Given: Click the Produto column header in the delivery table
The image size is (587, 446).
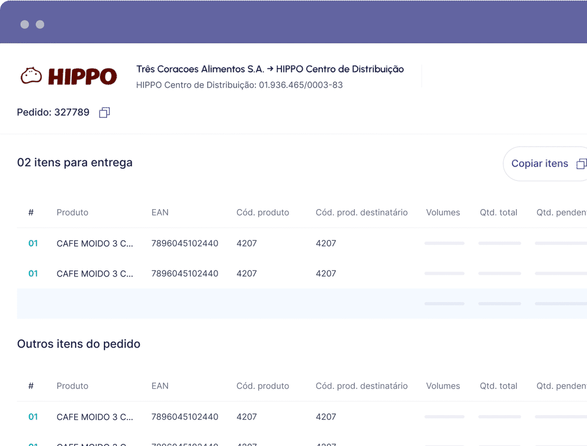Looking at the screenshot, I should pyautogui.click(x=73, y=212).
